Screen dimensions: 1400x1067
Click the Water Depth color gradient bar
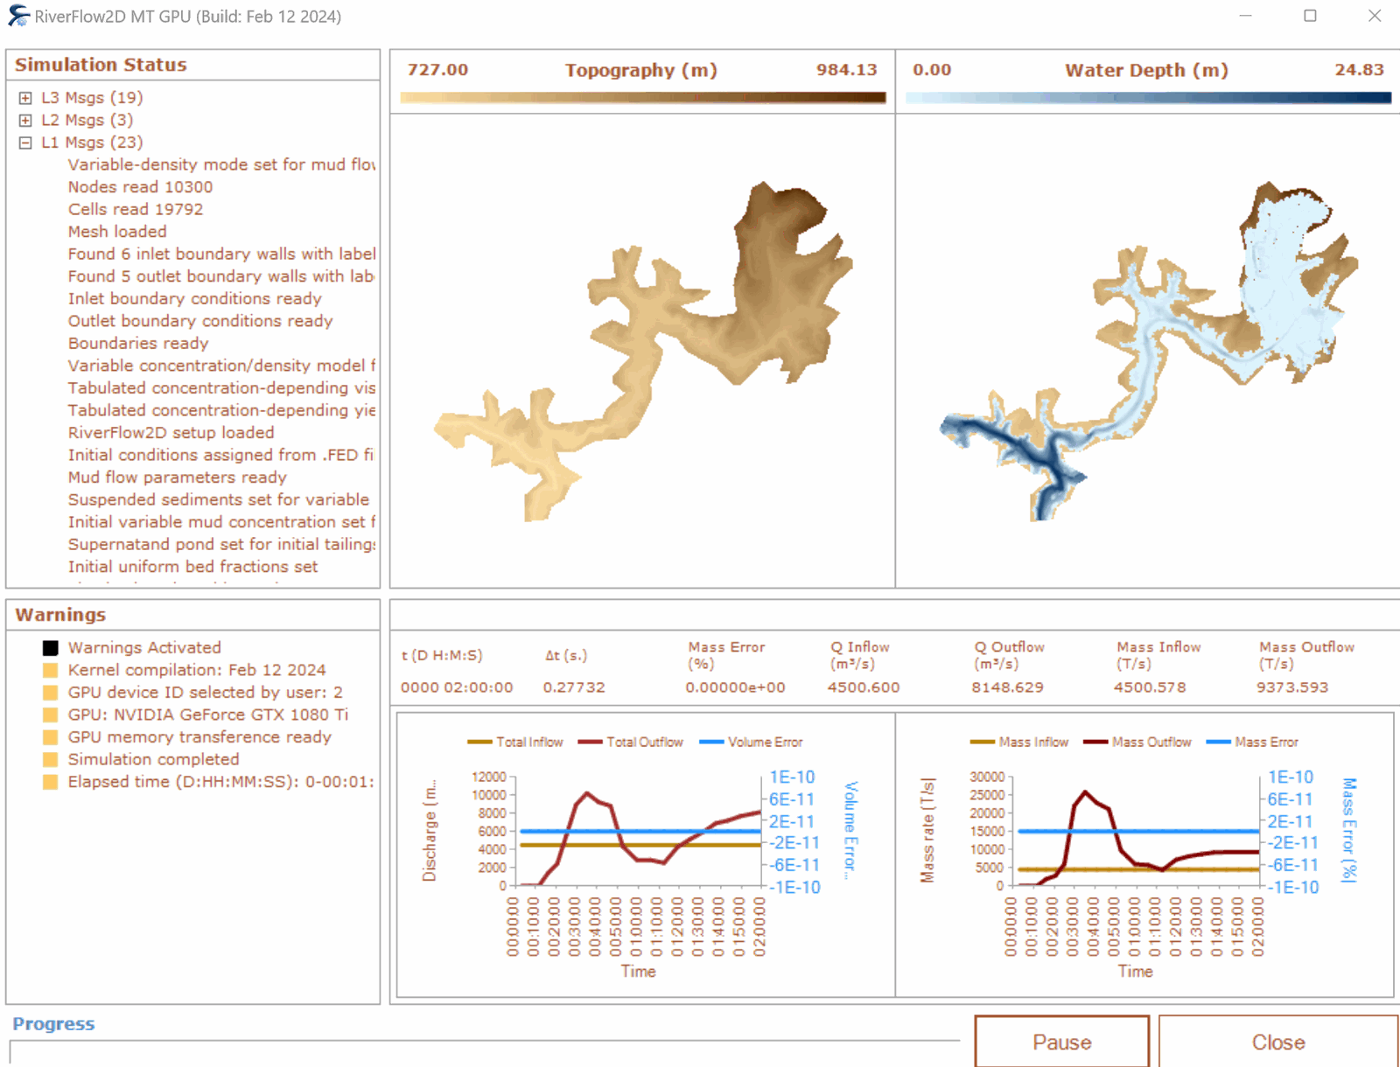[x=1147, y=98]
